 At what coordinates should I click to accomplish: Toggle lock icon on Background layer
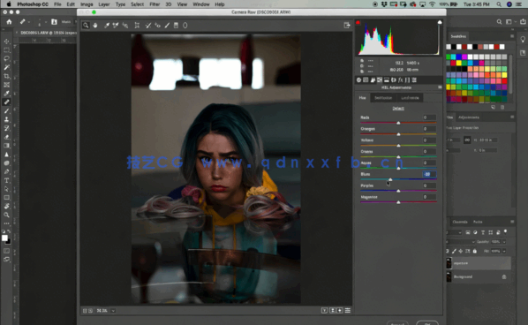pos(504,276)
